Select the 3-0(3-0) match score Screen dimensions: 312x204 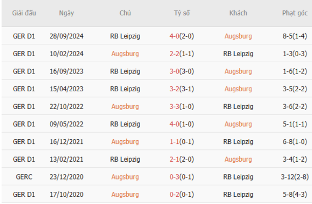181,71
